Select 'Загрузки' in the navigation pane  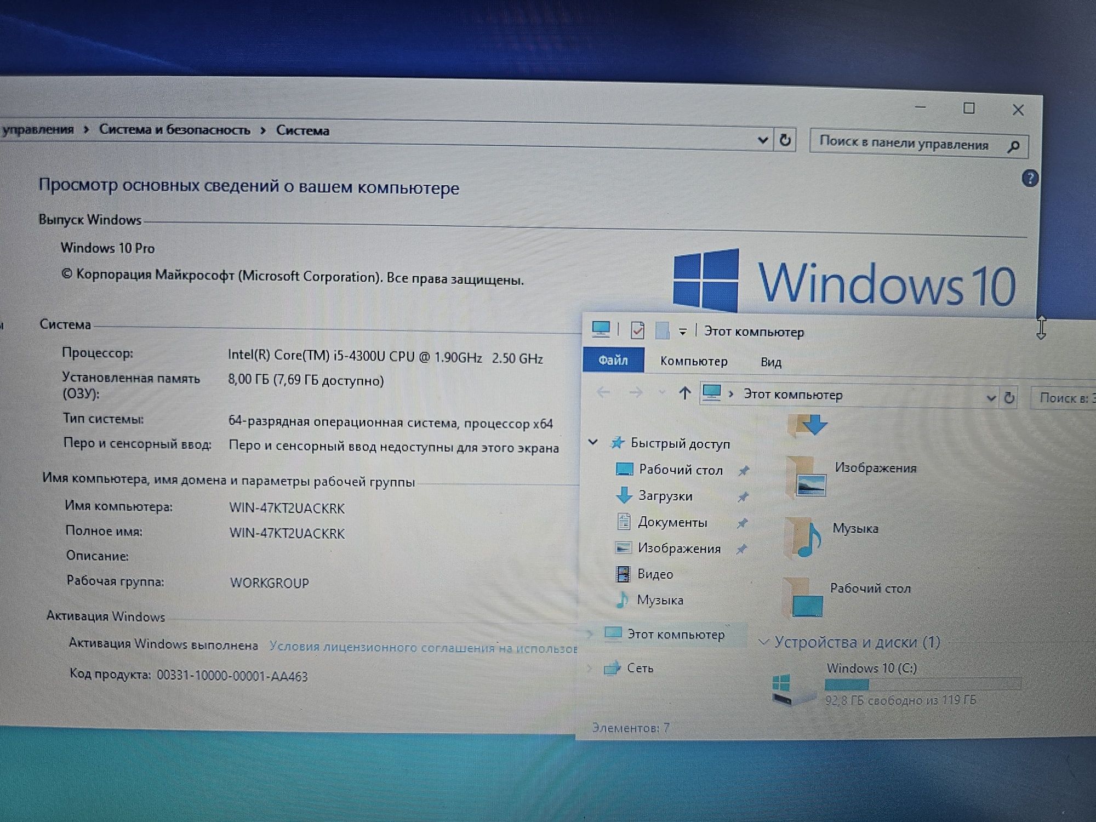pos(665,496)
